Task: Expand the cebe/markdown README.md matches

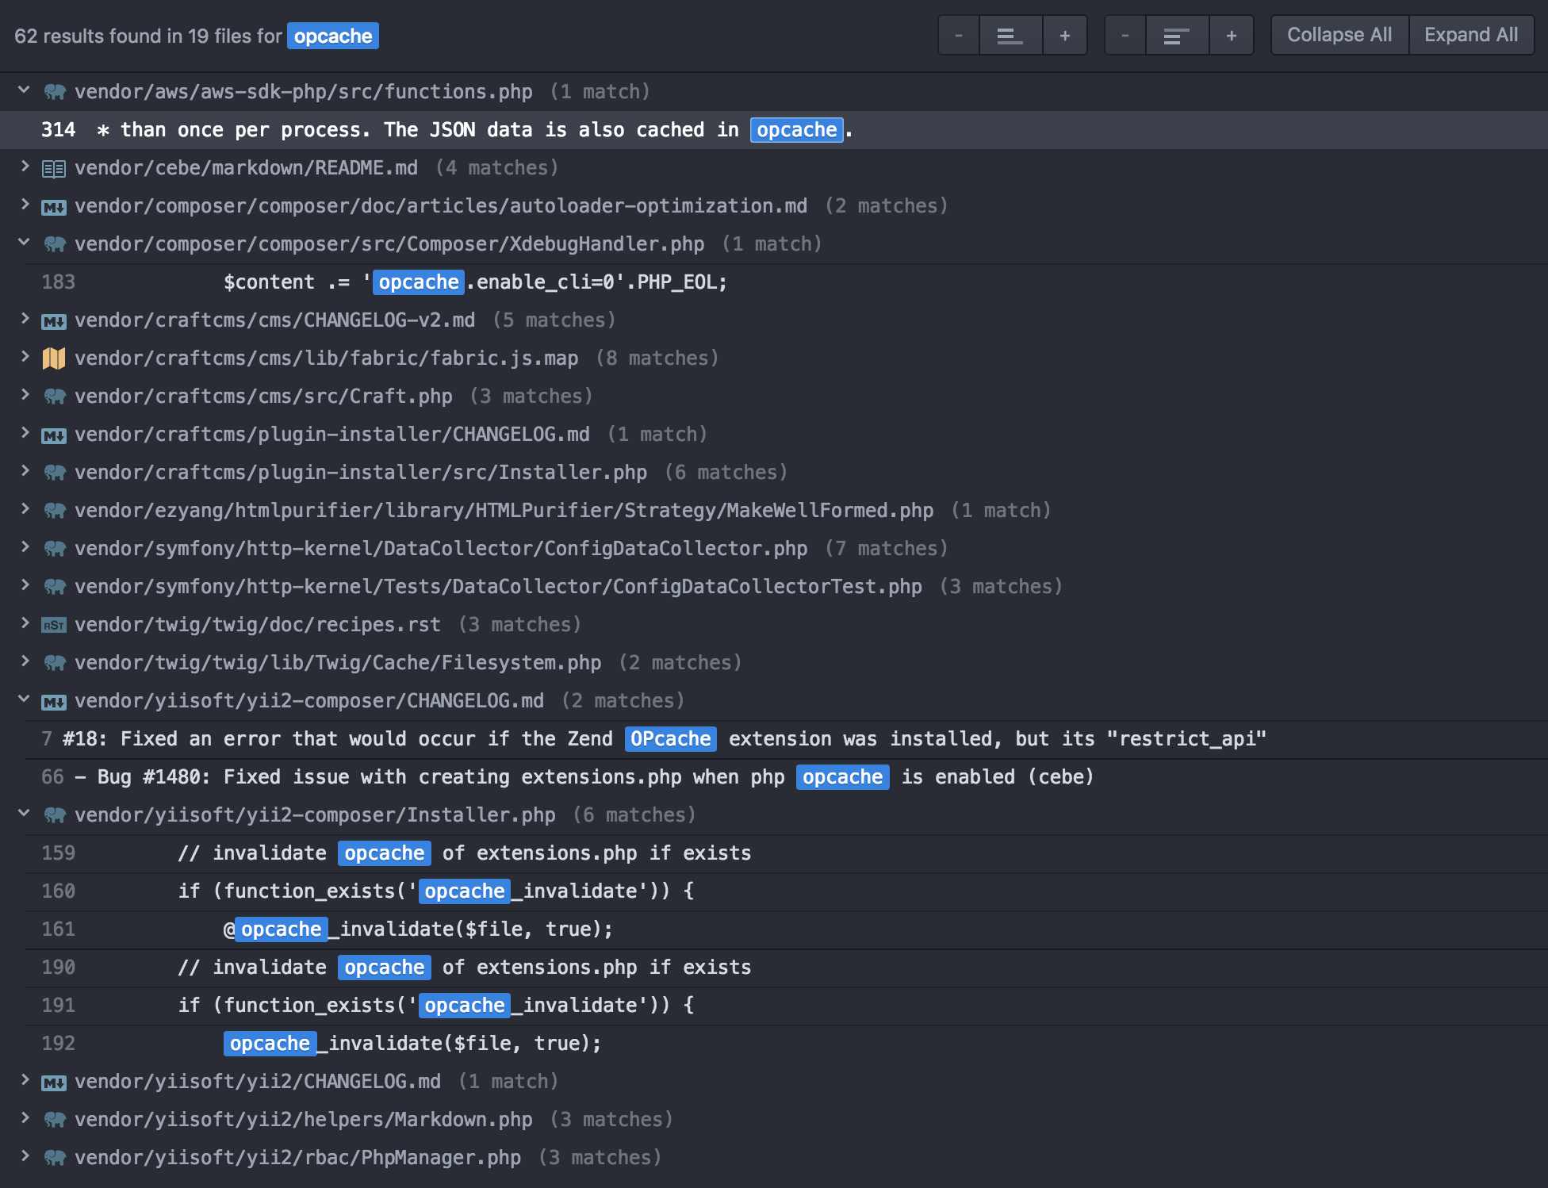Action: point(24,167)
